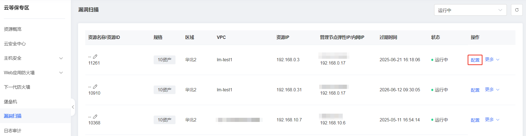Click the refresh icon button
Viewport: 526px width, 136px height.
tap(517, 10)
